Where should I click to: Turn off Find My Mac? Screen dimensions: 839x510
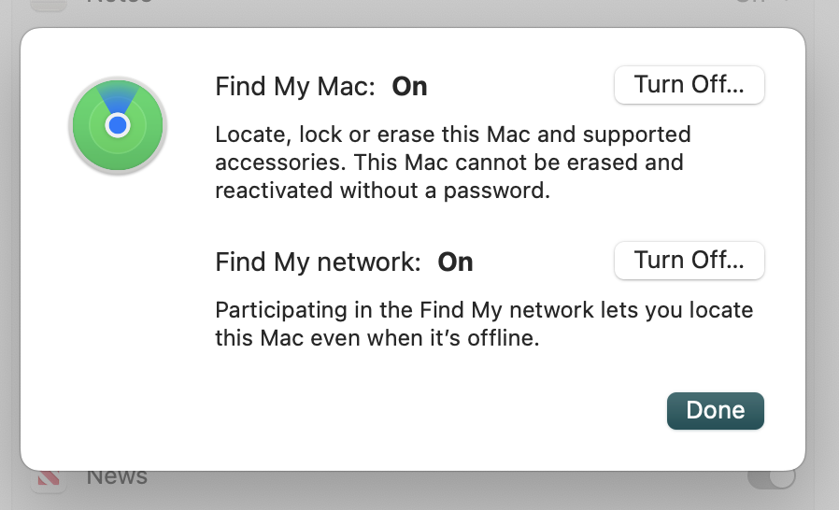pyautogui.click(x=689, y=85)
